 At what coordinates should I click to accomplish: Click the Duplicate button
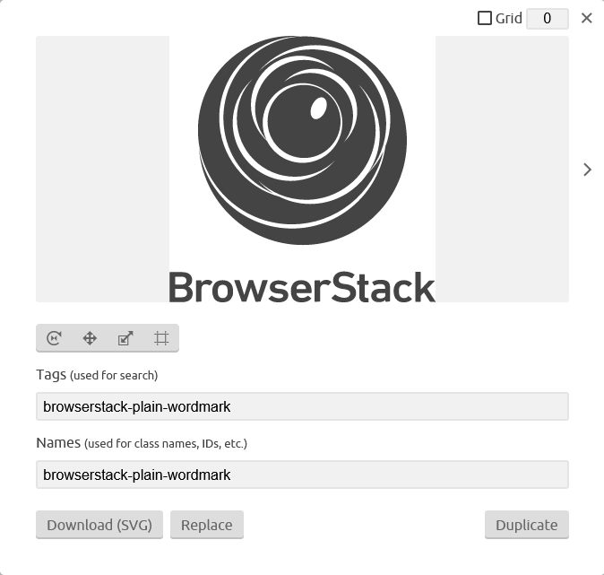pyautogui.click(x=527, y=525)
